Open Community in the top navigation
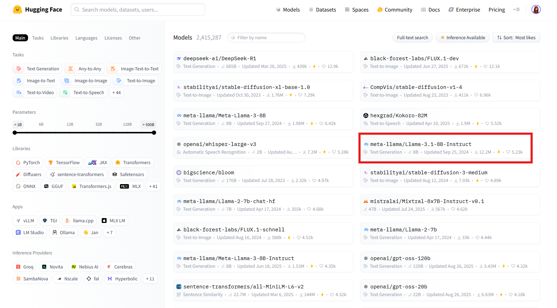This screenshot has height=308, width=557. pyautogui.click(x=395, y=9)
